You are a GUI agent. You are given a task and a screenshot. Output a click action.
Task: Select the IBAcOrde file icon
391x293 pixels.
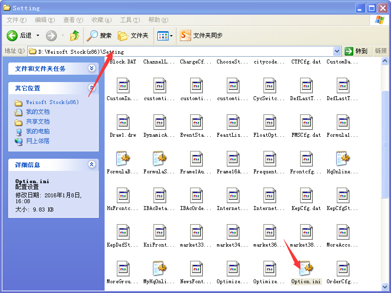point(196,195)
